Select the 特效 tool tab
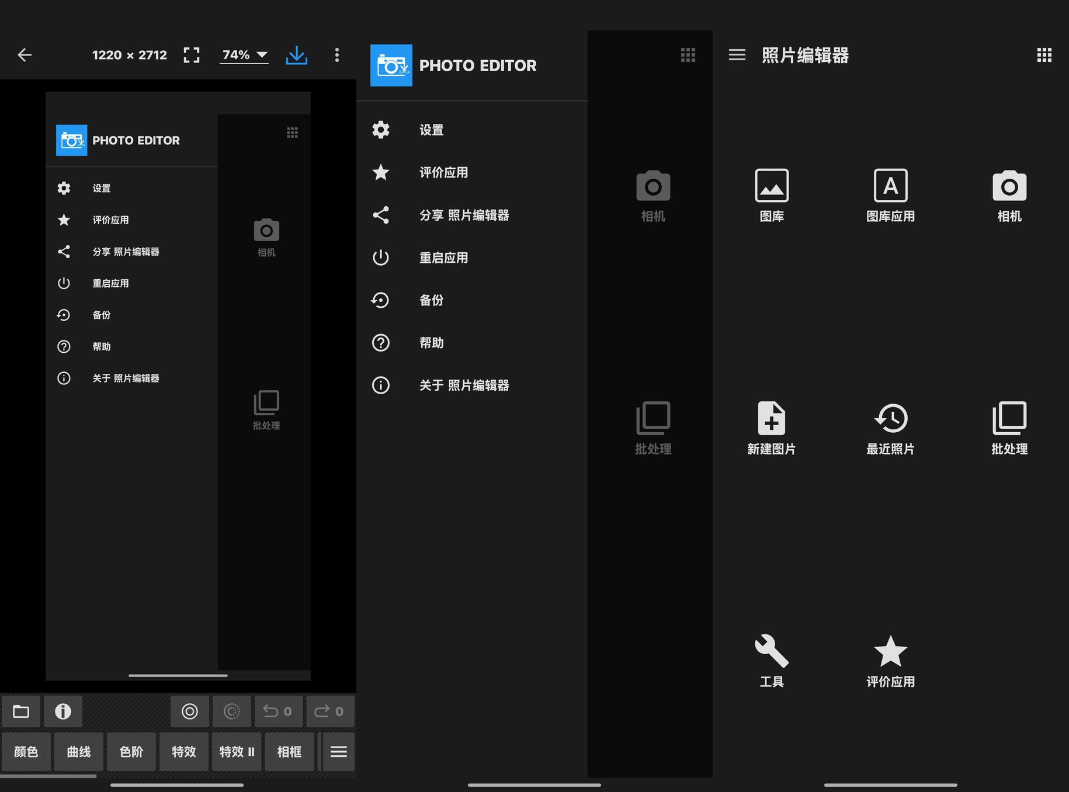 184,752
